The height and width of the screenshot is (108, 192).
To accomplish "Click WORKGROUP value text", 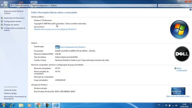I will tap(60, 80).
